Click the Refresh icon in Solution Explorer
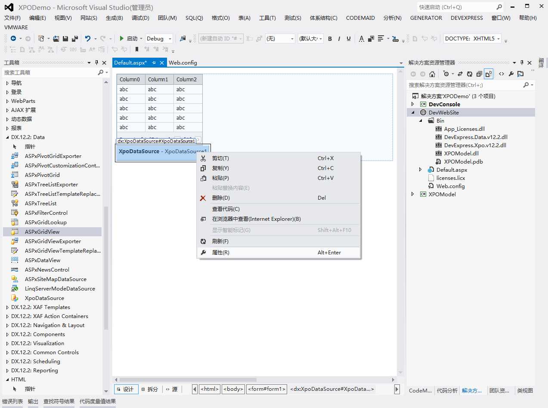This screenshot has height=408, width=548. 470,74
